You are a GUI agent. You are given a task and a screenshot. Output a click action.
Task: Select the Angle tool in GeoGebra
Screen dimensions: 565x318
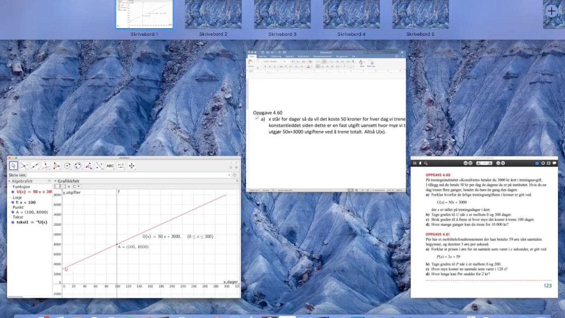pos(89,166)
